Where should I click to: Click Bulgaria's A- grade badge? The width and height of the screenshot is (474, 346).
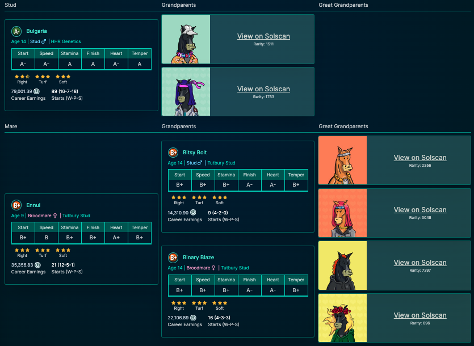click(x=15, y=31)
